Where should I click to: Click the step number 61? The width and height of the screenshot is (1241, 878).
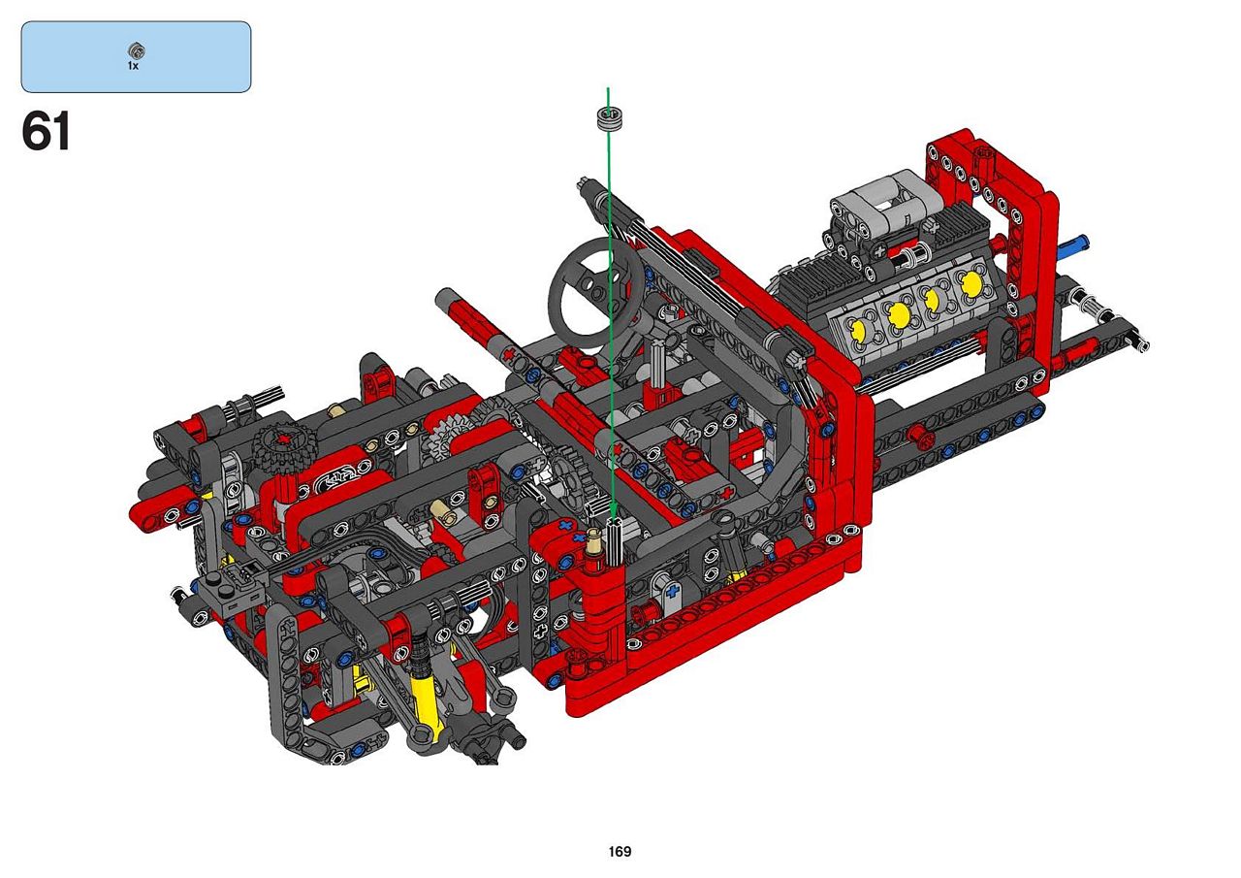pyautogui.click(x=47, y=132)
